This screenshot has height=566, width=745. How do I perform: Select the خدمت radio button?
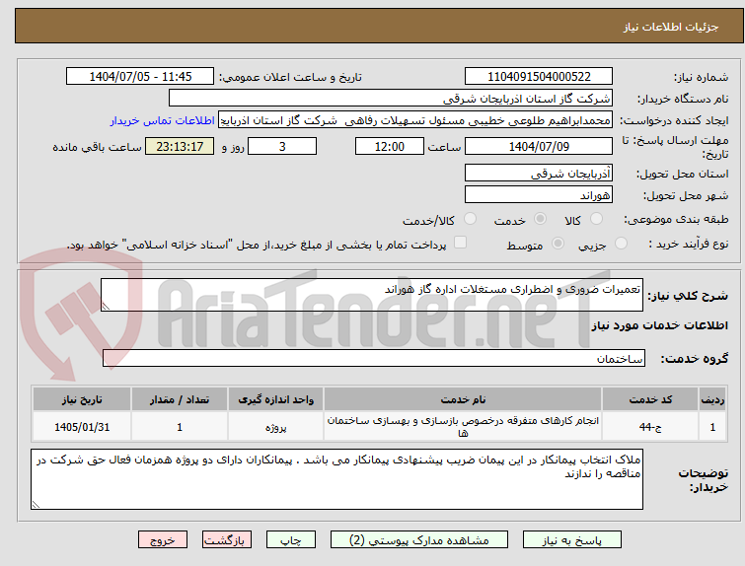click(x=540, y=219)
